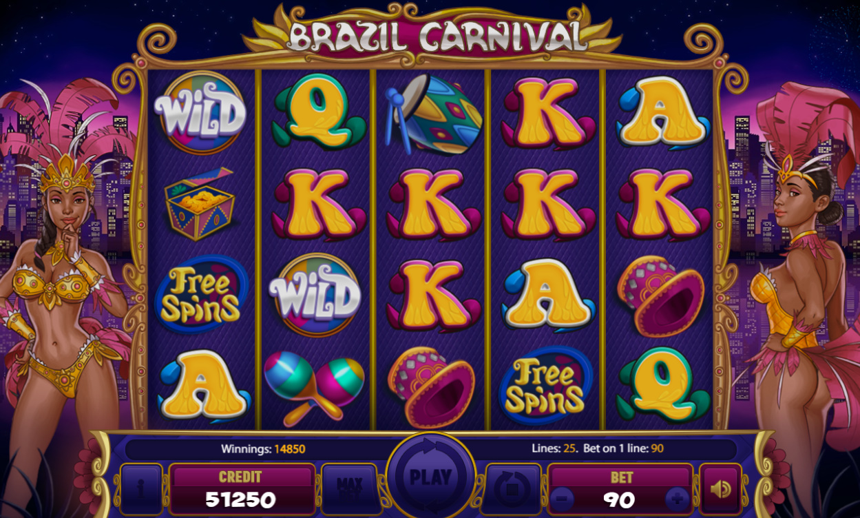Click the WILD symbol on second reel
The image size is (860, 518).
[x=315, y=295]
